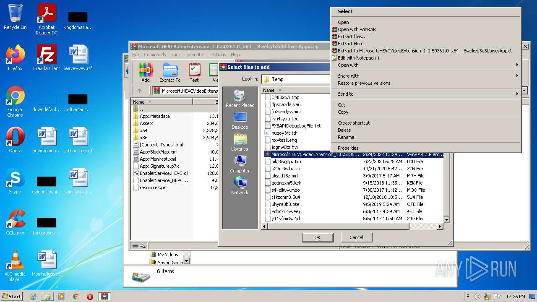Click horizontal scrollbar right arrow in dialog
The width and height of the screenshot is (537, 302).
tap(440, 226)
